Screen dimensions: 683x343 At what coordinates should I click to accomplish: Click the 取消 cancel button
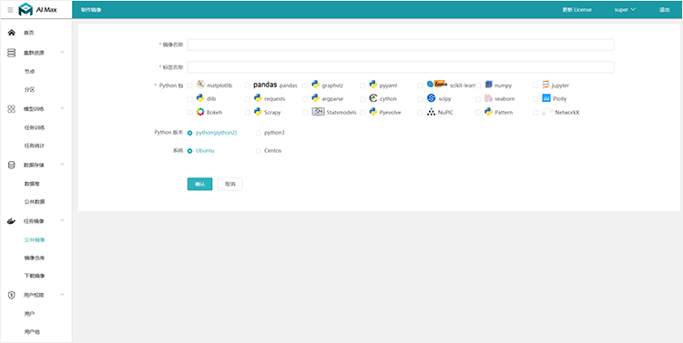[x=230, y=184]
